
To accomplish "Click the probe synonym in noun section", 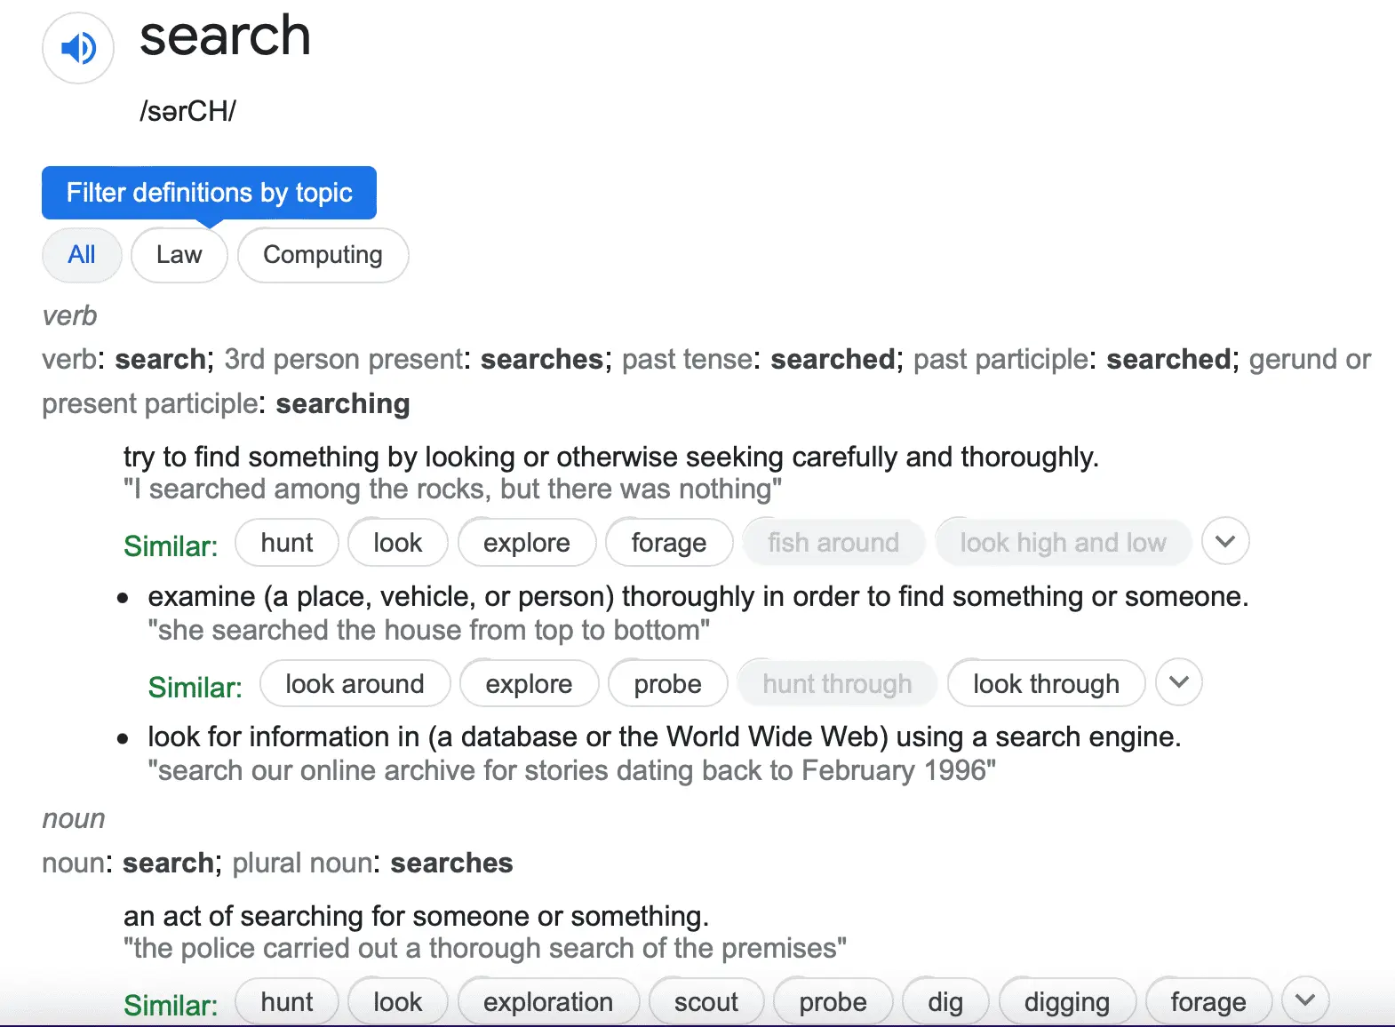I will point(833,1002).
